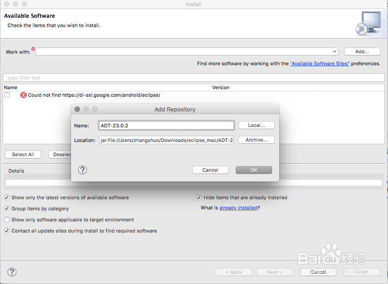The width and height of the screenshot is (388, 284).
Task: Click the Deselect All button
Action: (x=60, y=154)
